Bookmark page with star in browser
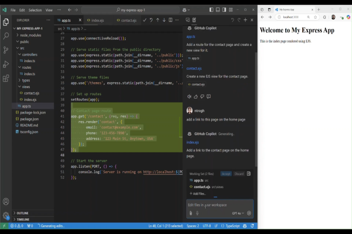This screenshot has height=234, width=352. (x=315, y=17)
